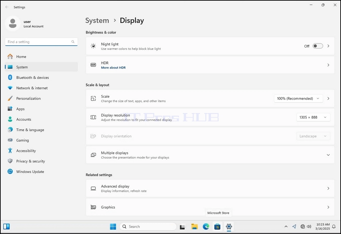Click the Windows Update refresh icon

[10, 172]
